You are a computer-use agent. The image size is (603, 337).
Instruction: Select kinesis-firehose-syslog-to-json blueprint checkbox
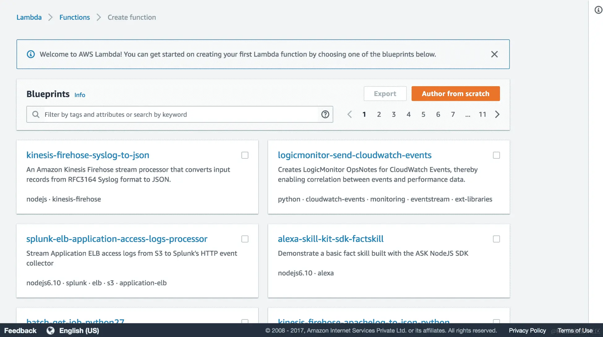(x=245, y=155)
